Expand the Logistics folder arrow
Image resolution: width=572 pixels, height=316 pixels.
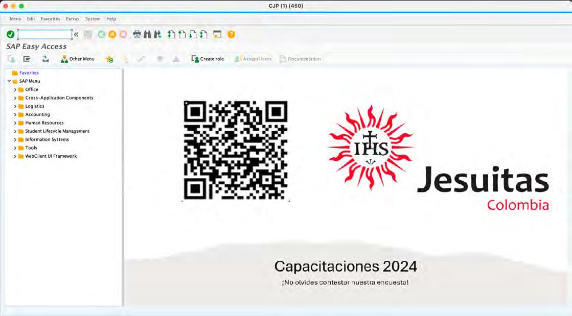pos(15,106)
